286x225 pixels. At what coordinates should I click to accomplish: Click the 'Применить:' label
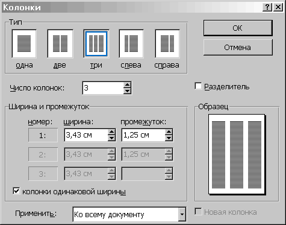click(x=36, y=214)
